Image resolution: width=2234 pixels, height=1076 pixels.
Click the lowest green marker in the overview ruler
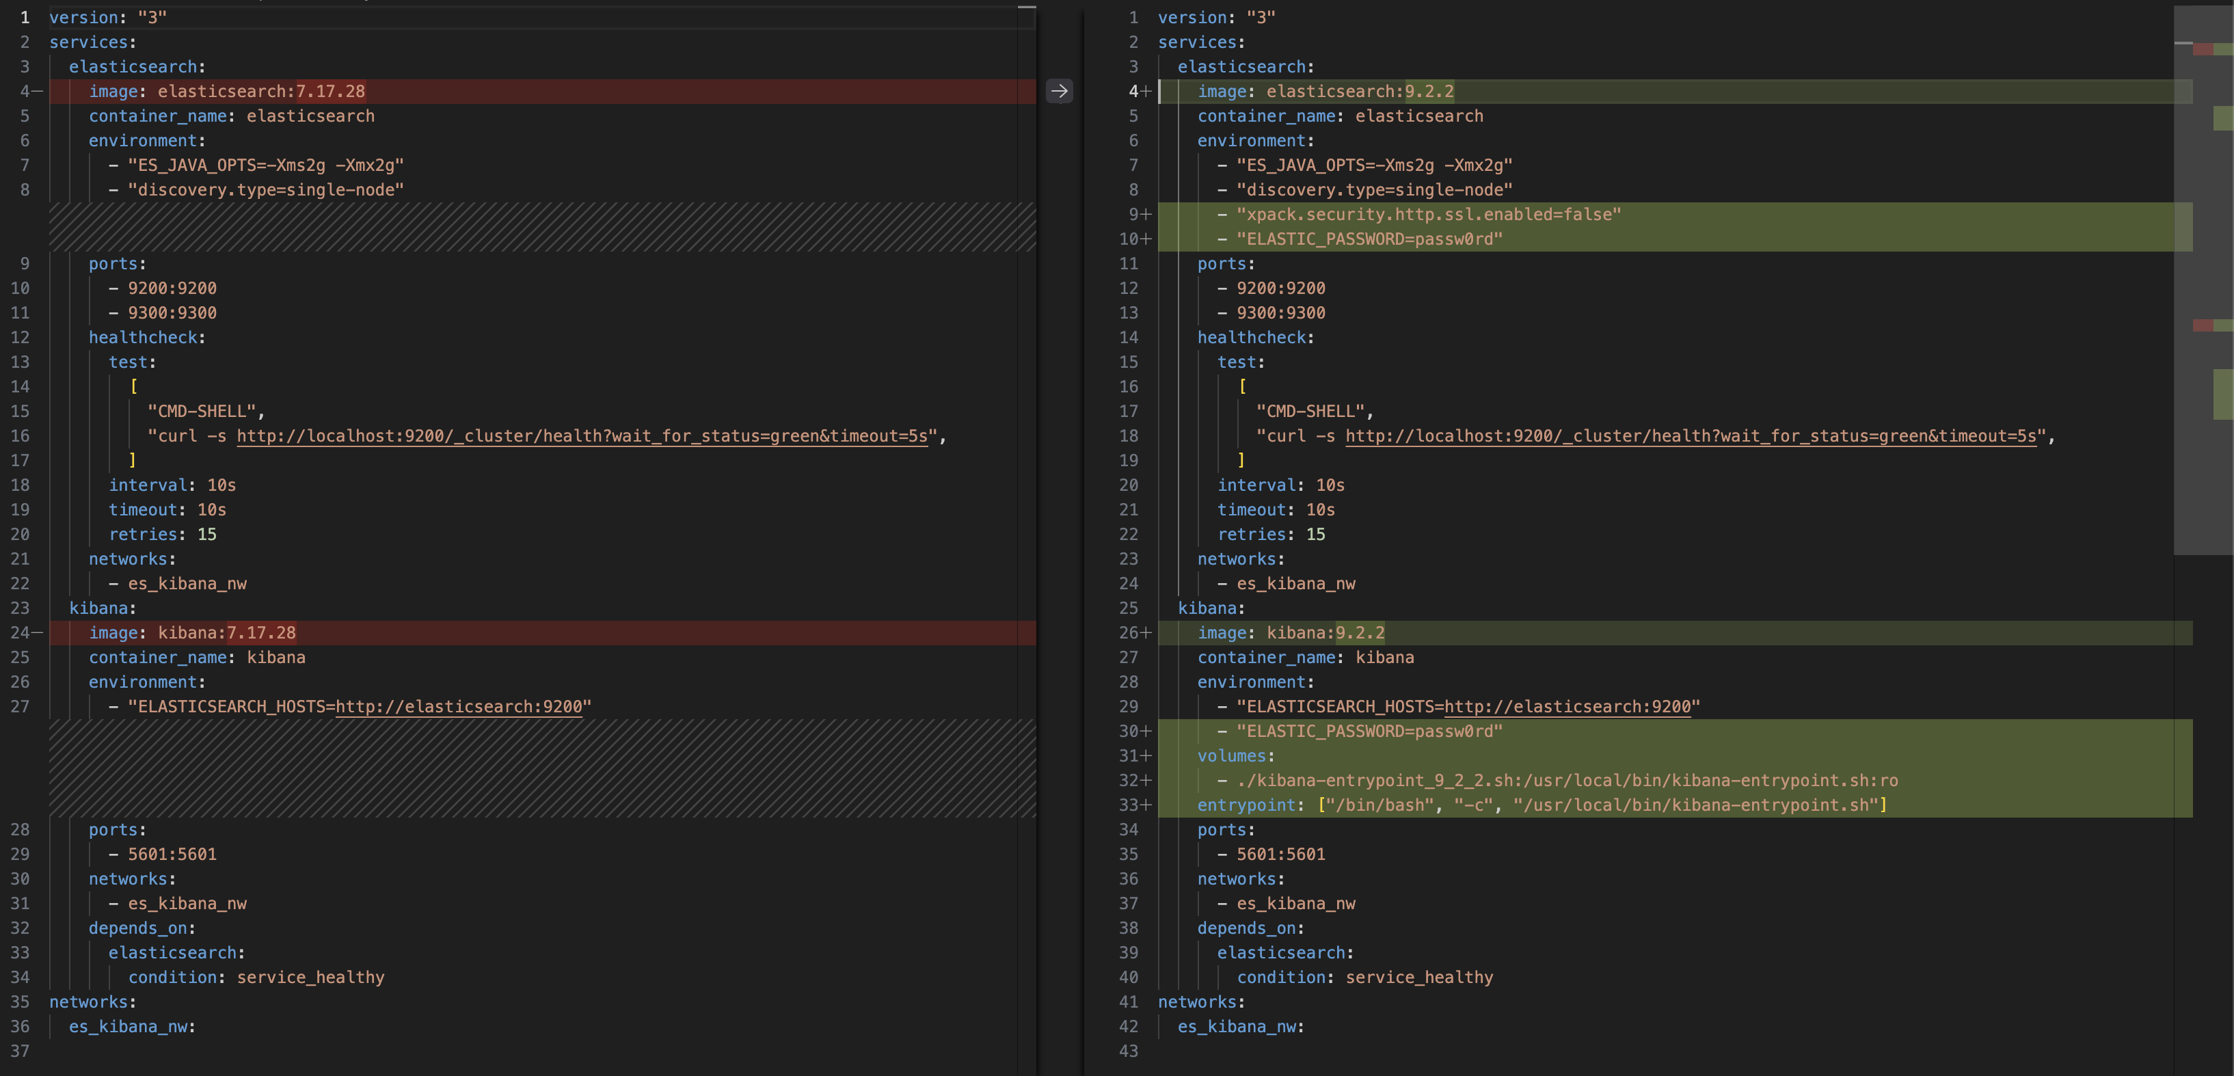coord(2223,393)
